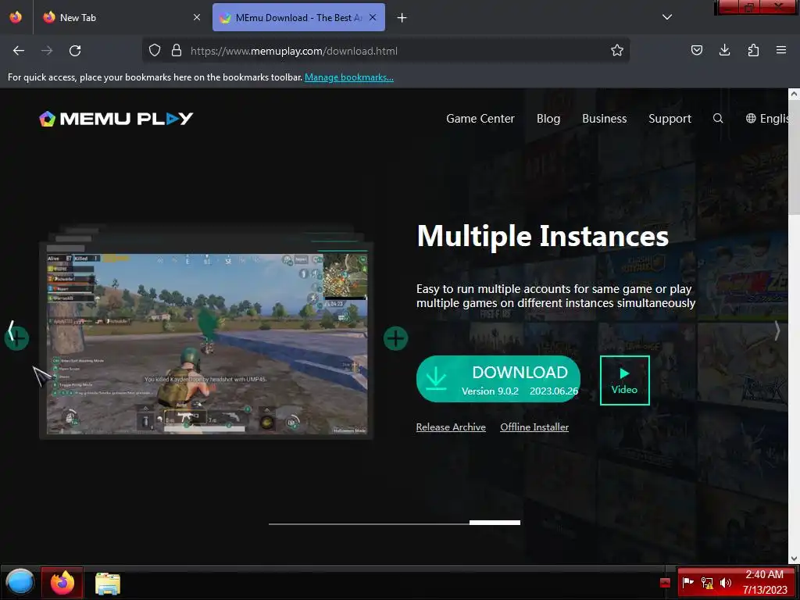
Task: Open the Firefox Downloads panel
Action: coord(724,50)
